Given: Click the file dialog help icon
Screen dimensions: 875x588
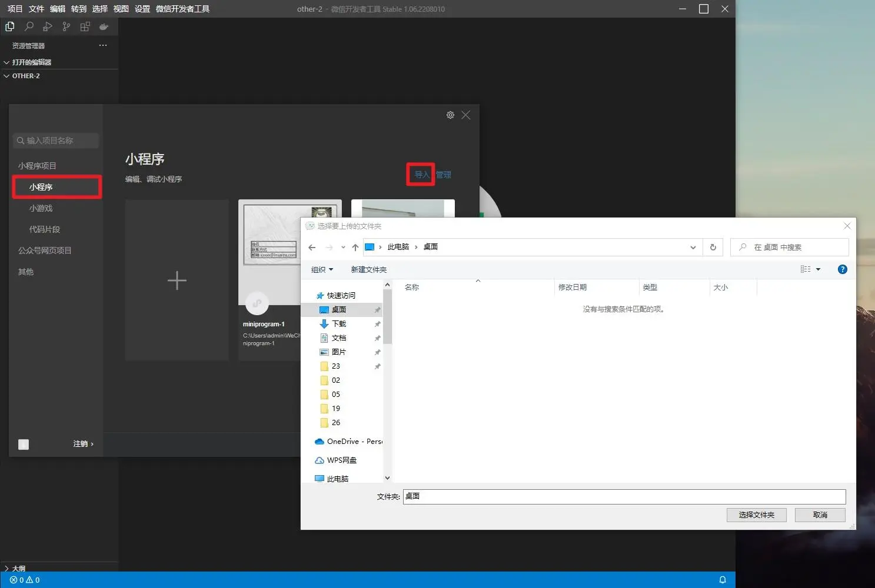Looking at the screenshot, I should (842, 269).
